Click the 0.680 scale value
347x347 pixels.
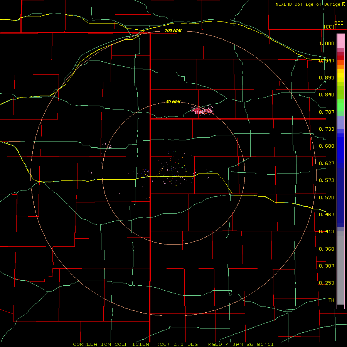[327, 146]
